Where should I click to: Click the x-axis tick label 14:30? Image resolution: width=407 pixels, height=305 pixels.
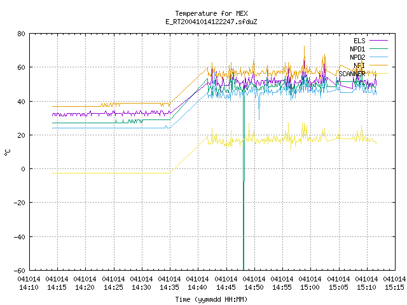click(141, 287)
